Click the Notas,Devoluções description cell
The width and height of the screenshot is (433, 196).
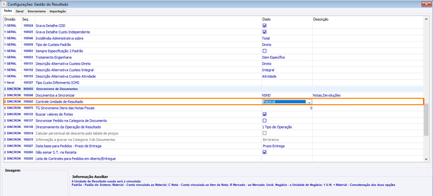coord(368,96)
